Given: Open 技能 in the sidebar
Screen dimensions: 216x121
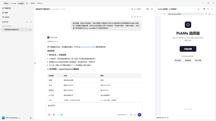Looking at the screenshot, I should 5,12.
